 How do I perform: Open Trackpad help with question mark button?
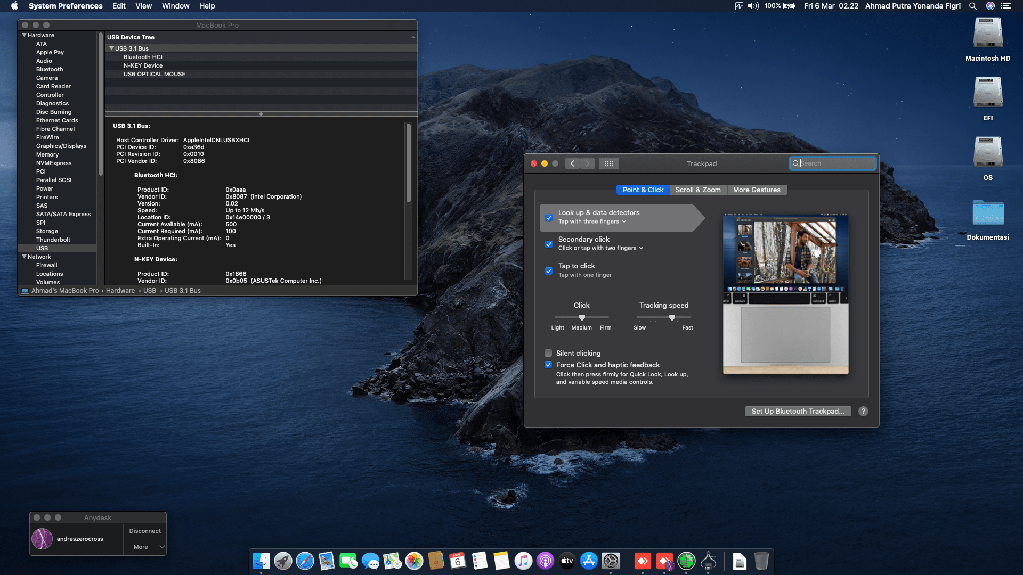pyautogui.click(x=864, y=411)
